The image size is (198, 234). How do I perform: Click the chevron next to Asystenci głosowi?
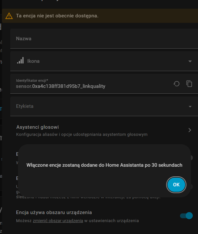point(190,130)
